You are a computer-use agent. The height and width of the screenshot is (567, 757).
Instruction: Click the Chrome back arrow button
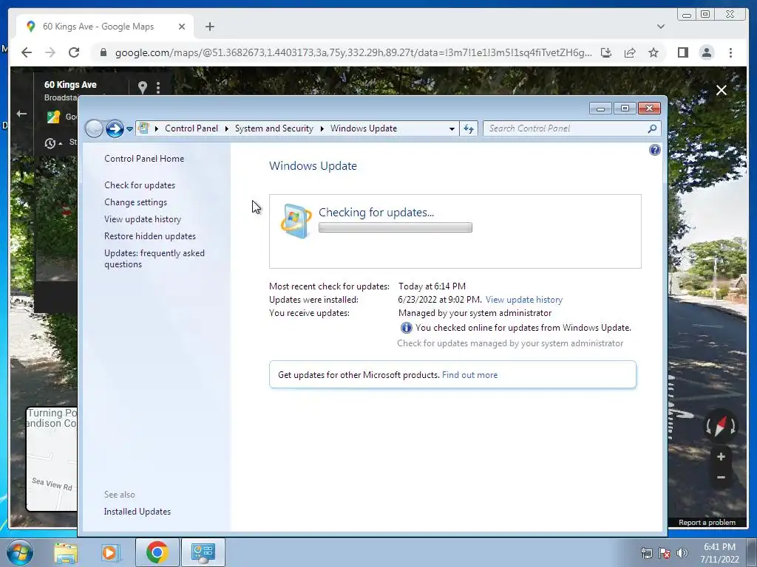coord(27,52)
